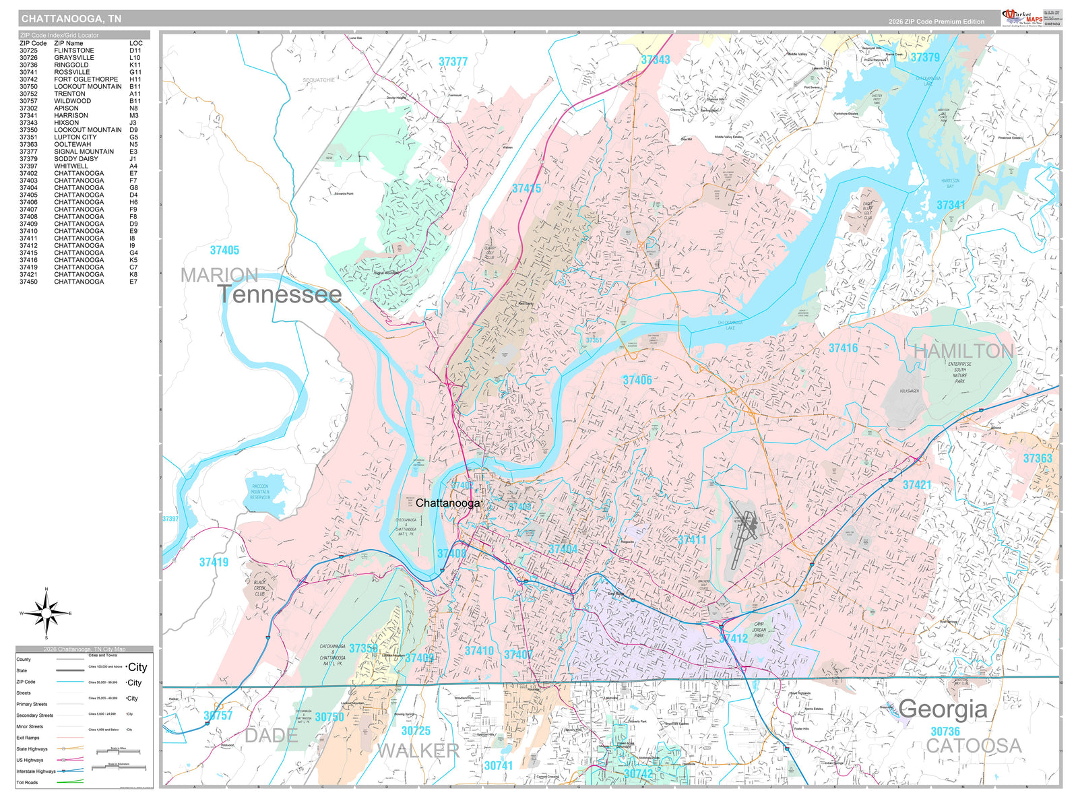Click ZIP label 37416 on the map

point(844,348)
